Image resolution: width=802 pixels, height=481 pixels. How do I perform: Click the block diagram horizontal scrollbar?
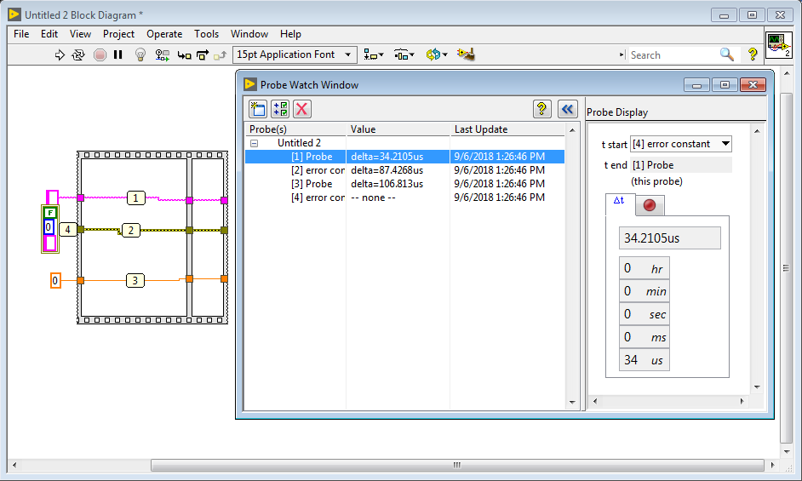[457, 465]
